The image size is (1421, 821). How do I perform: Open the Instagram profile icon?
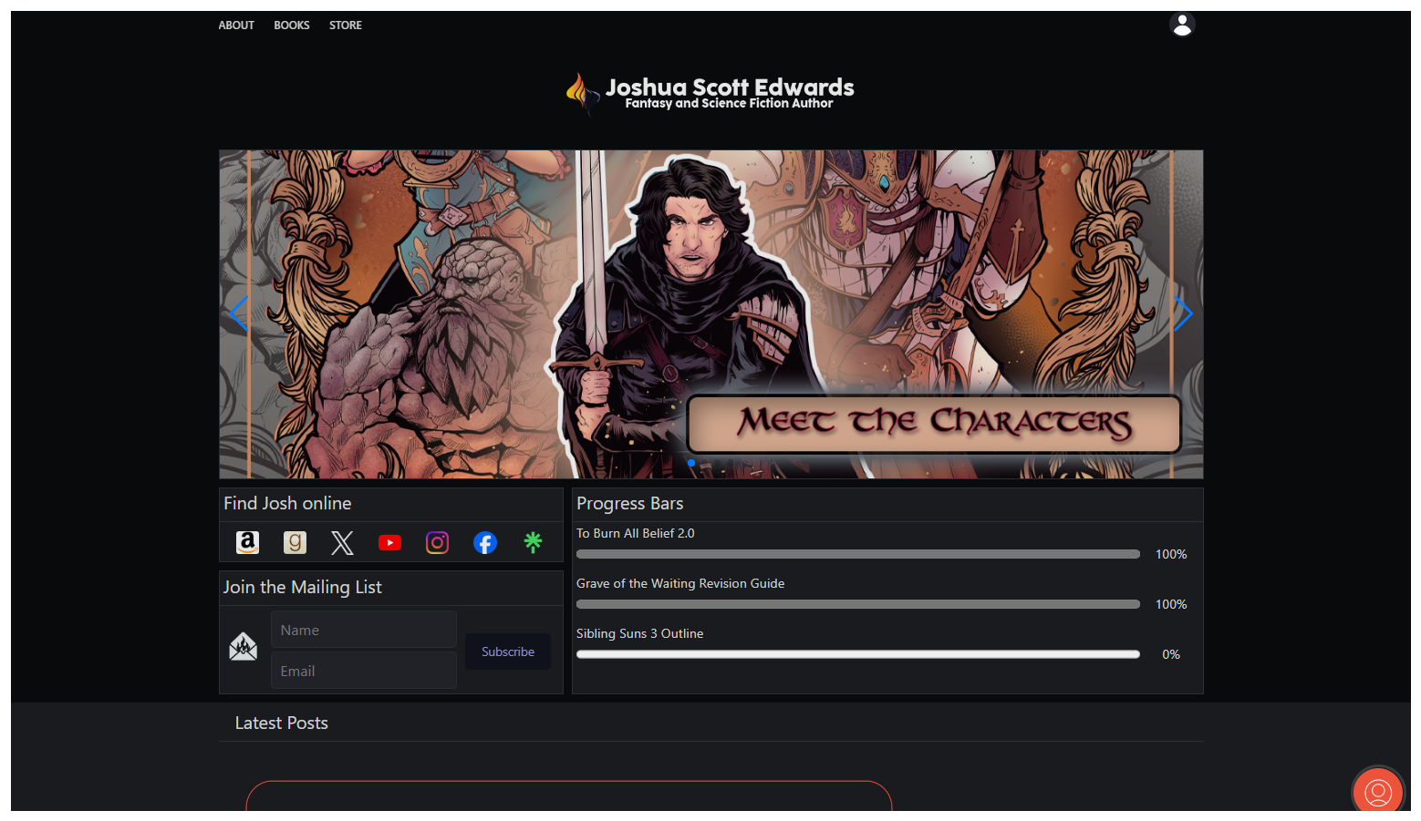click(437, 543)
